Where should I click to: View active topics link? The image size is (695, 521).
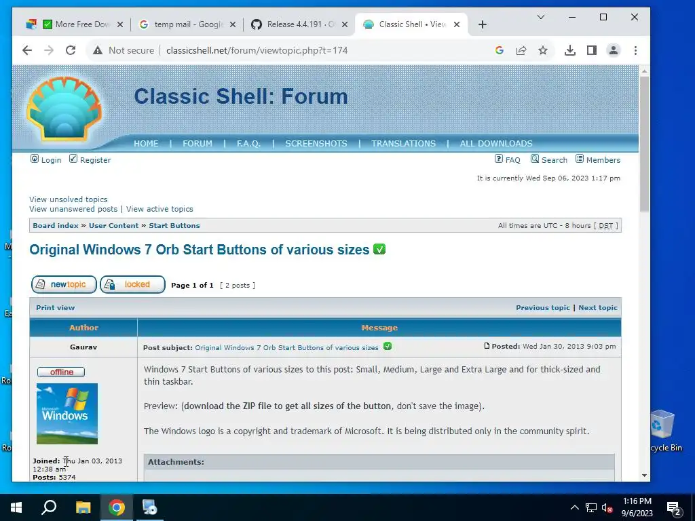coord(159,209)
